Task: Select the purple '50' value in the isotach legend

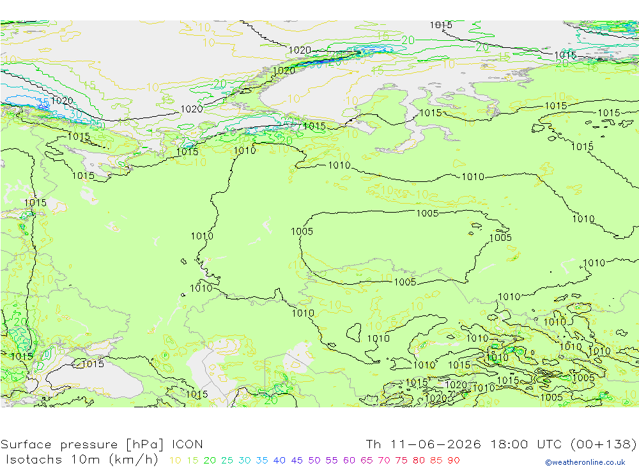Action: (314, 460)
